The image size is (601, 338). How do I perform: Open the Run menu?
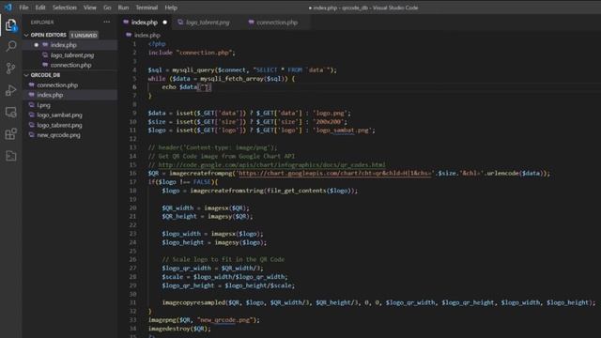coord(123,8)
